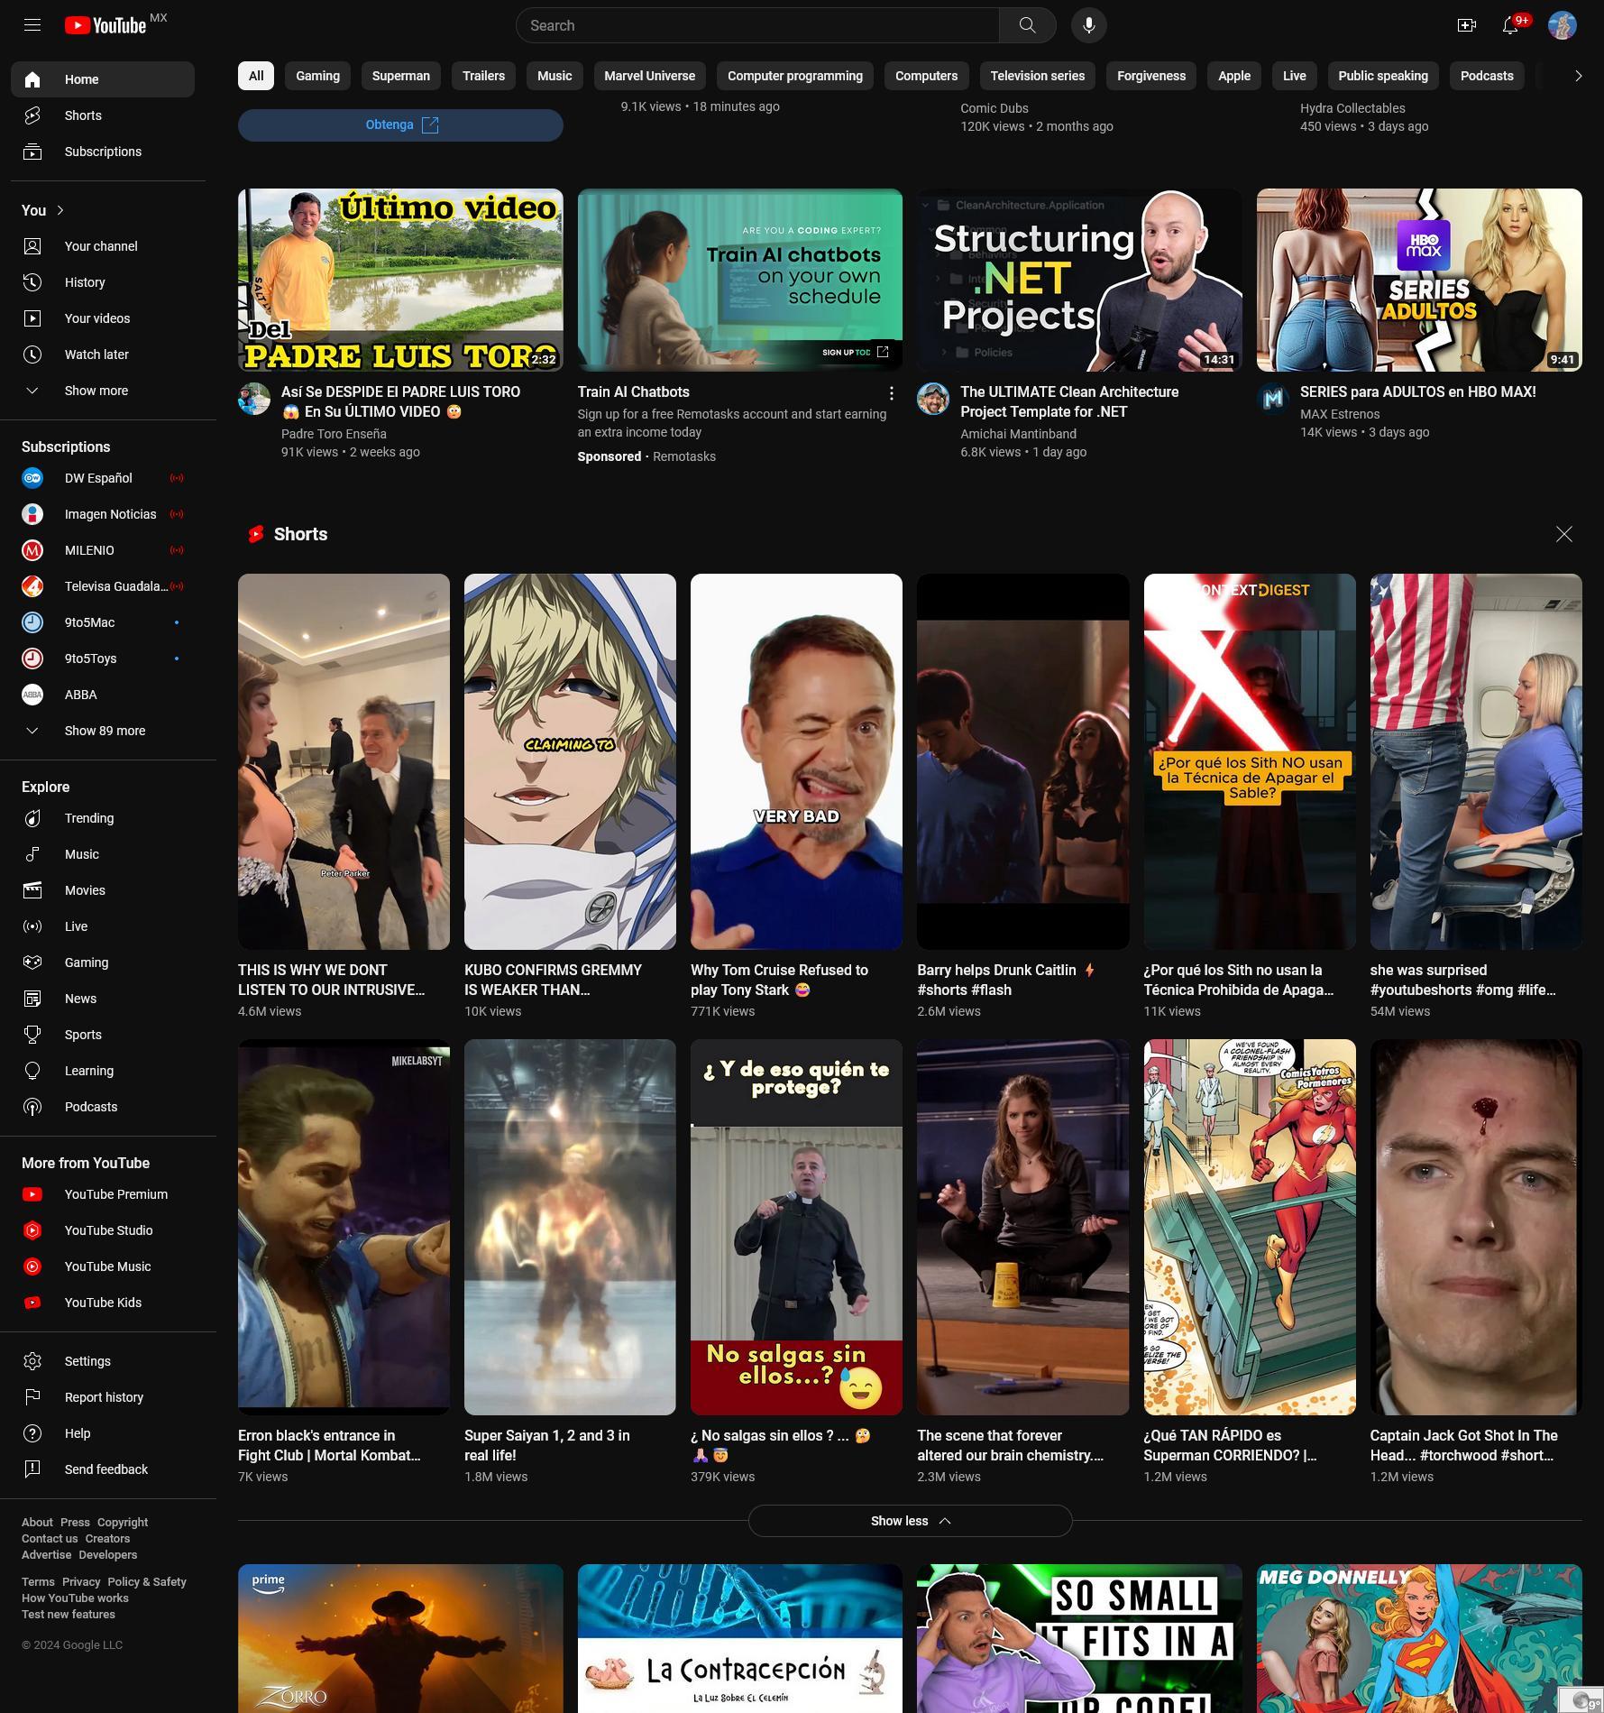Play the Captain Jack Got Shot Short
The height and width of the screenshot is (1713, 1604).
1476,1227
